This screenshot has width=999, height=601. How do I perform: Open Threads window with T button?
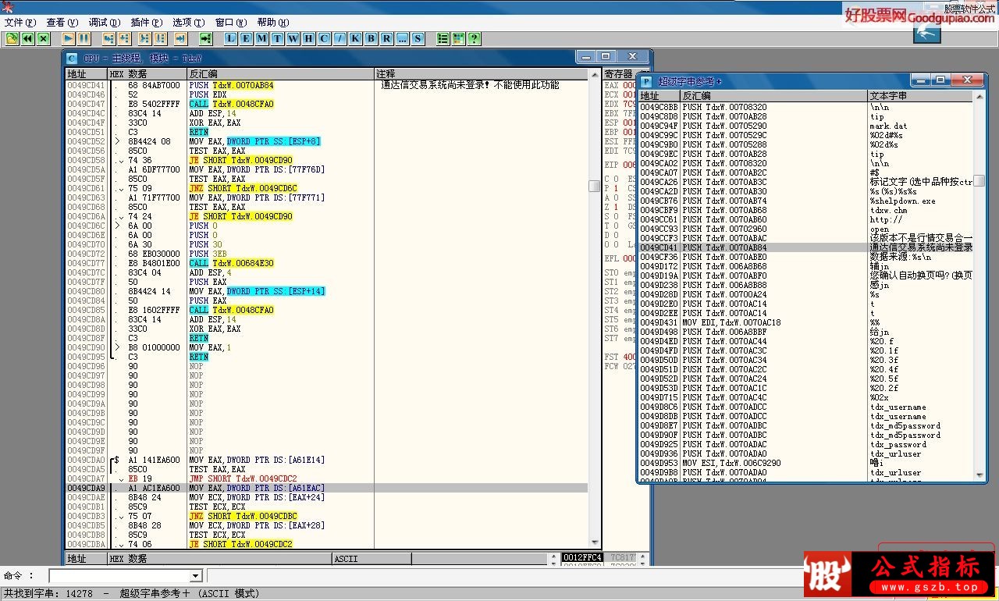pos(278,38)
